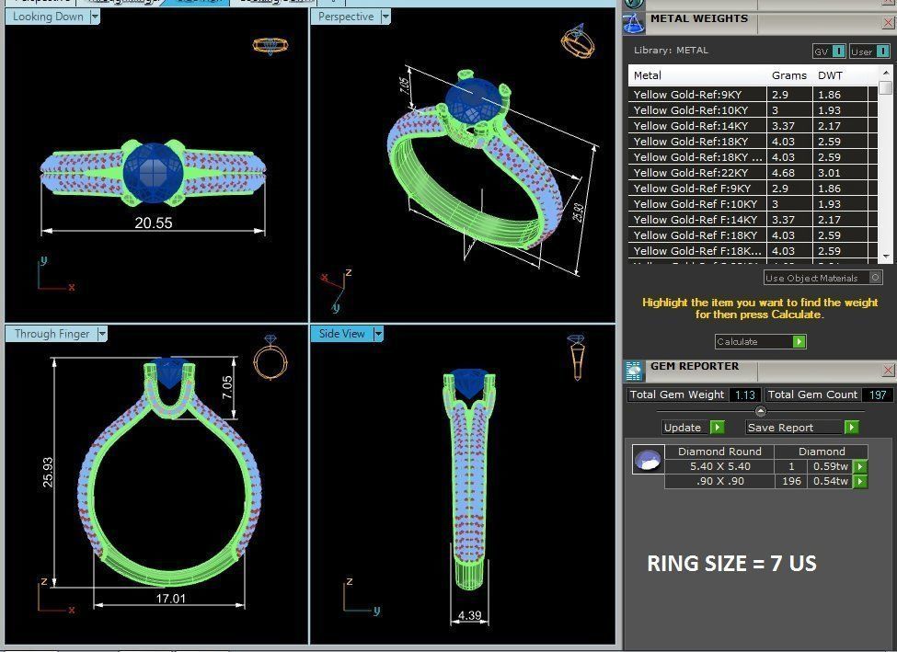This screenshot has width=897, height=652.
Task: Click the DWT column header
Action: coord(830,75)
